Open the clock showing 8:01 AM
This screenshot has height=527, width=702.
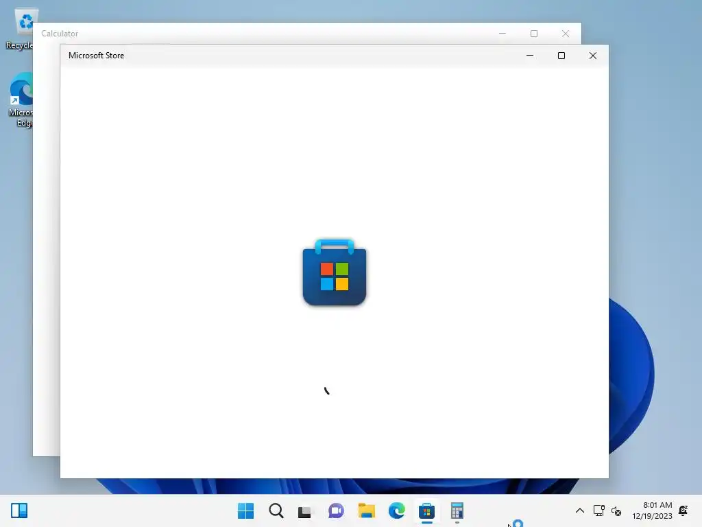tap(652, 511)
